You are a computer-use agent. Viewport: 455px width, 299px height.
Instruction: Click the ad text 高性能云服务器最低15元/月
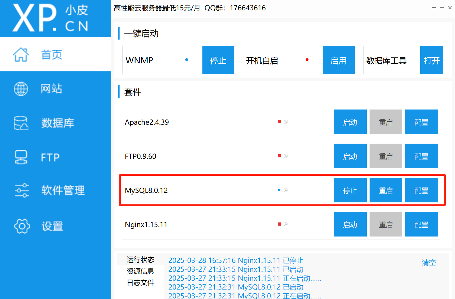[x=157, y=8]
